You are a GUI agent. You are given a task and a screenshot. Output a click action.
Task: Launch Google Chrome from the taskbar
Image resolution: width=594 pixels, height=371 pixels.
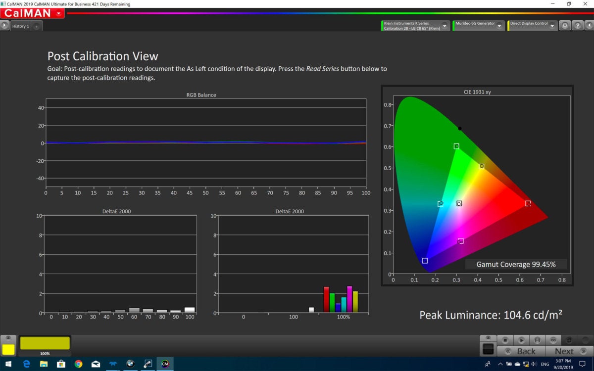point(78,364)
